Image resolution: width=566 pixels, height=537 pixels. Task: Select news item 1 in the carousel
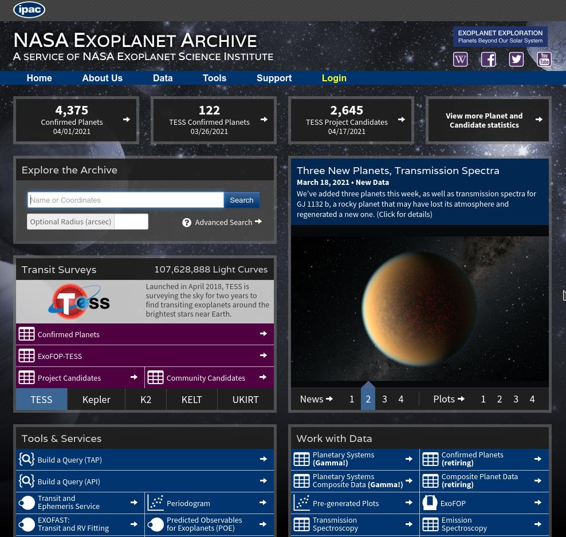(352, 398)
